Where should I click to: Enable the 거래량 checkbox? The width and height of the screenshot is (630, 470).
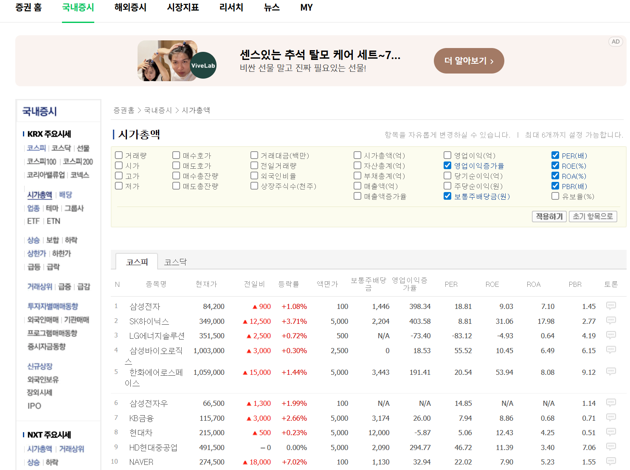(x=119, y=155)
